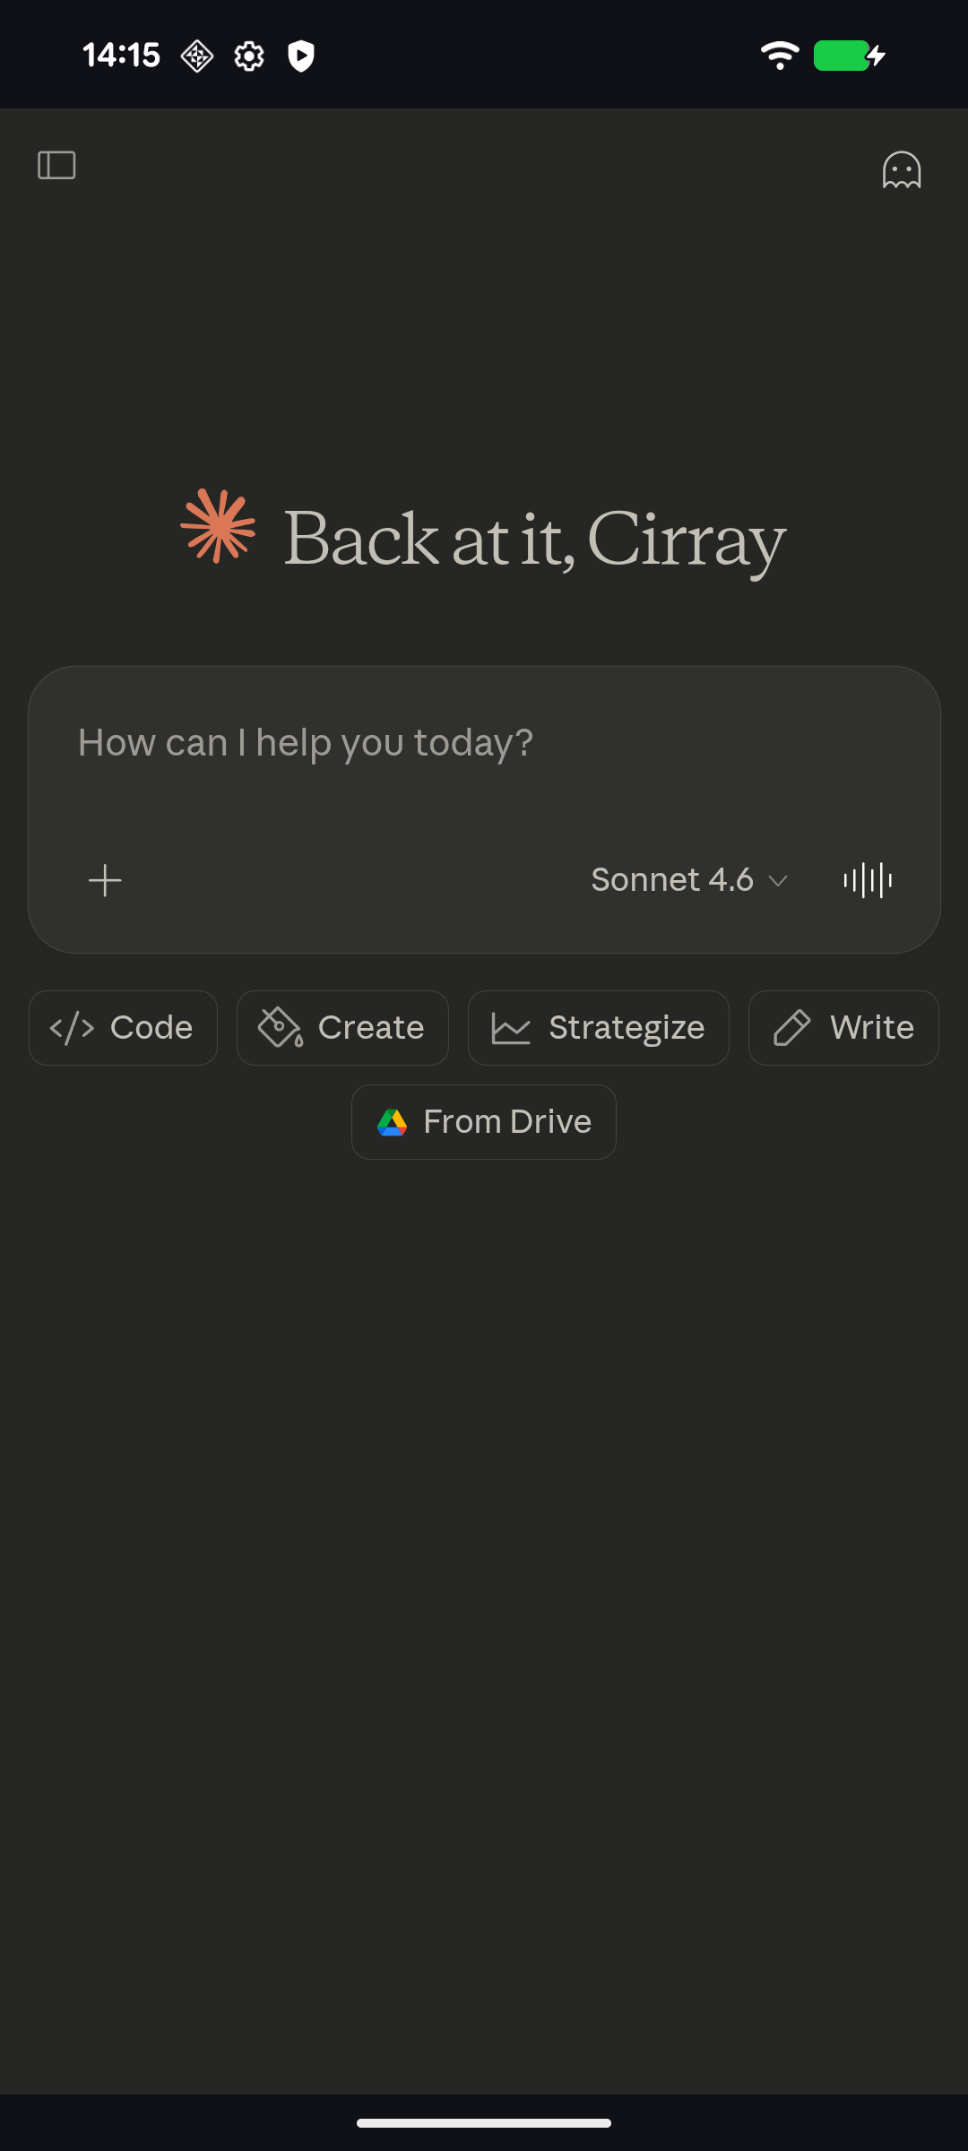Click the Write pencil icon

tap(793, 1028)
